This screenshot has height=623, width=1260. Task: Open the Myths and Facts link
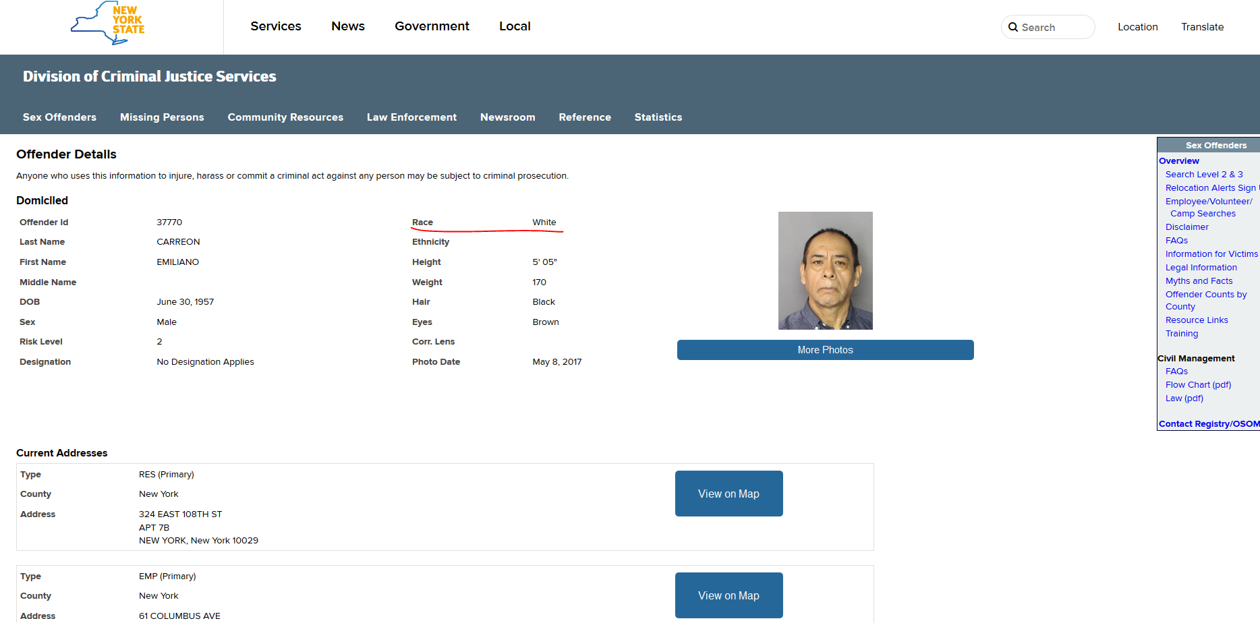pyautogui.click(x=1199, y=281)
